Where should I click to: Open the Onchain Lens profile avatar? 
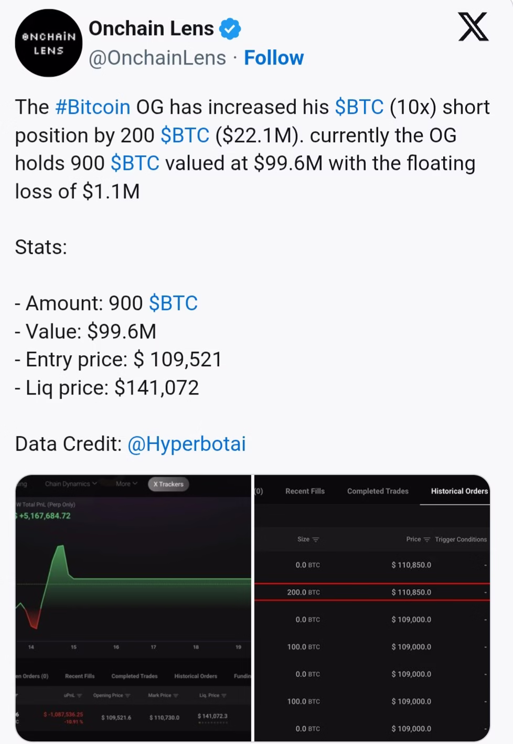[48, 44]
